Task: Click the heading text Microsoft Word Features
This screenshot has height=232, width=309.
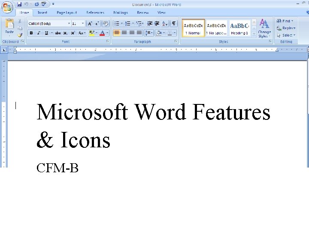Action: coord(153,112)
